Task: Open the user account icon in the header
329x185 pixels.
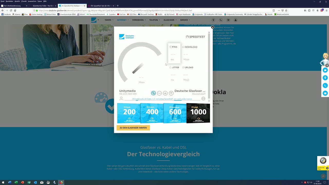Action: (x=235, y=20)
